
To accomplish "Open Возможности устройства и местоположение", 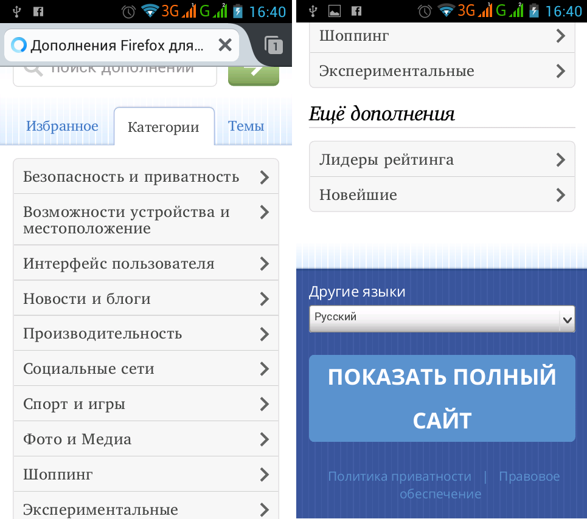I will pos(146,219).
